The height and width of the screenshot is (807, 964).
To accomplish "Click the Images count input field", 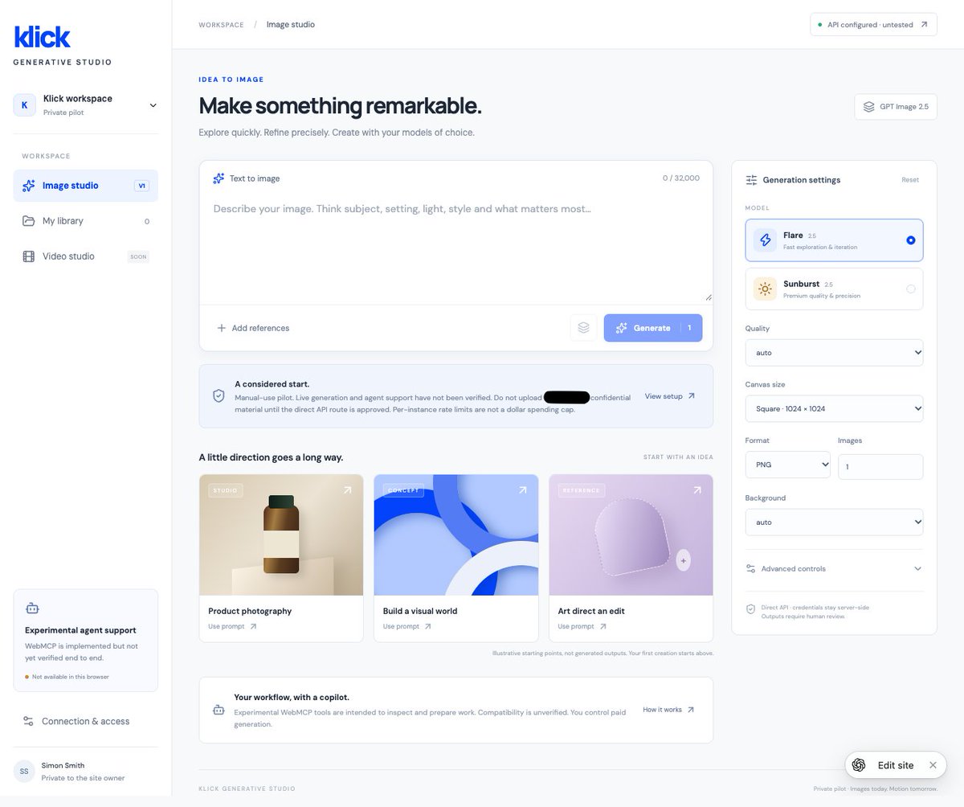I will 880,466.
